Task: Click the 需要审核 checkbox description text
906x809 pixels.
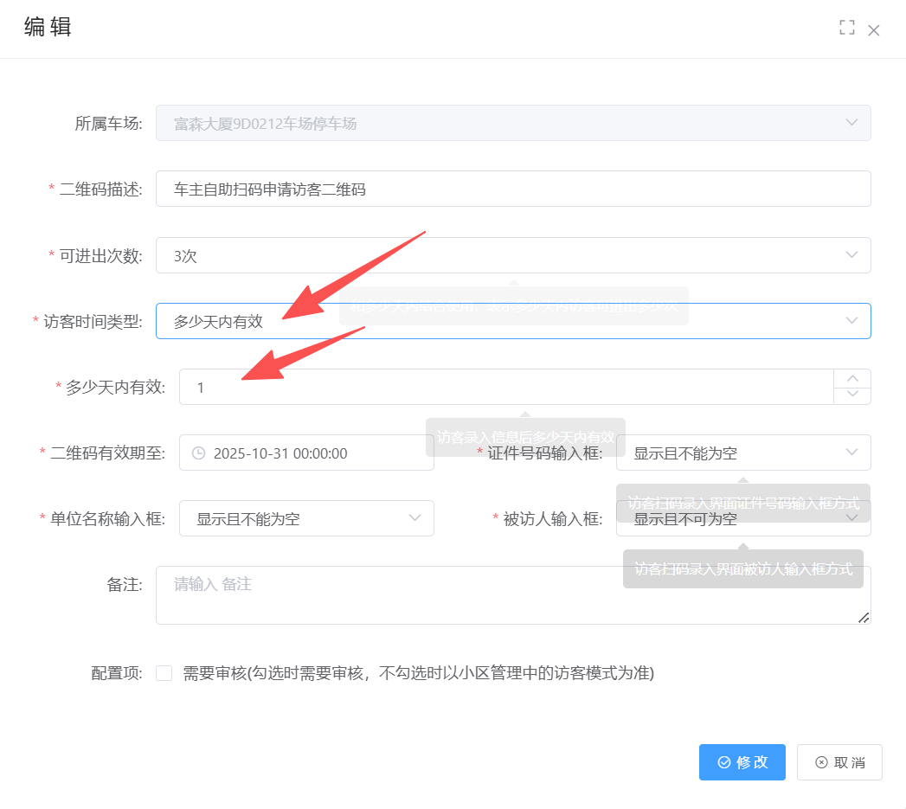Action: [x=418, y=673]
